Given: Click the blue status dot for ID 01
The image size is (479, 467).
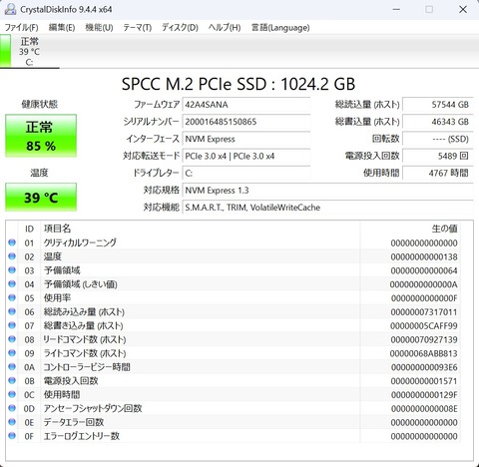Looking at the screenshot, I should click(12, 242).
